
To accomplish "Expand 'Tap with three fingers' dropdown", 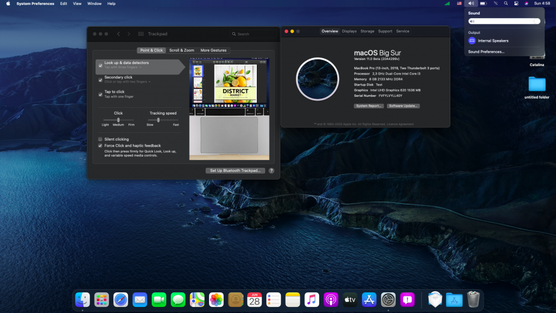I will click(x=123, y=67).
